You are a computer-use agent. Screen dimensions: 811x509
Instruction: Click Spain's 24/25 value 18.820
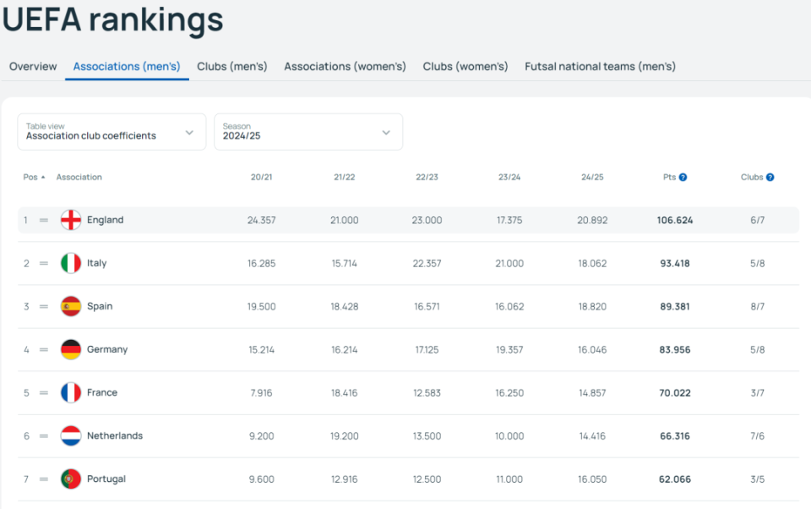[x=592, y=307]
